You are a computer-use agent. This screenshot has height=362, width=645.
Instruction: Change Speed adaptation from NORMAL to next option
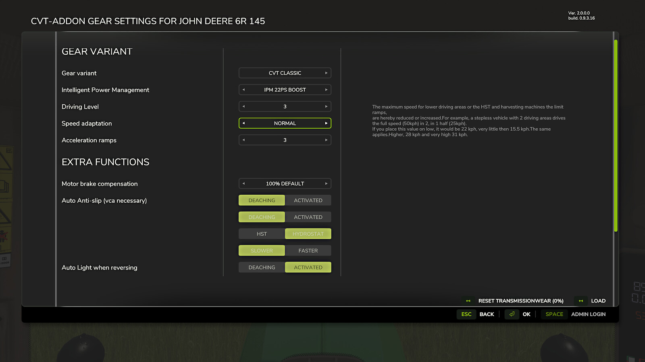[326, 123]
